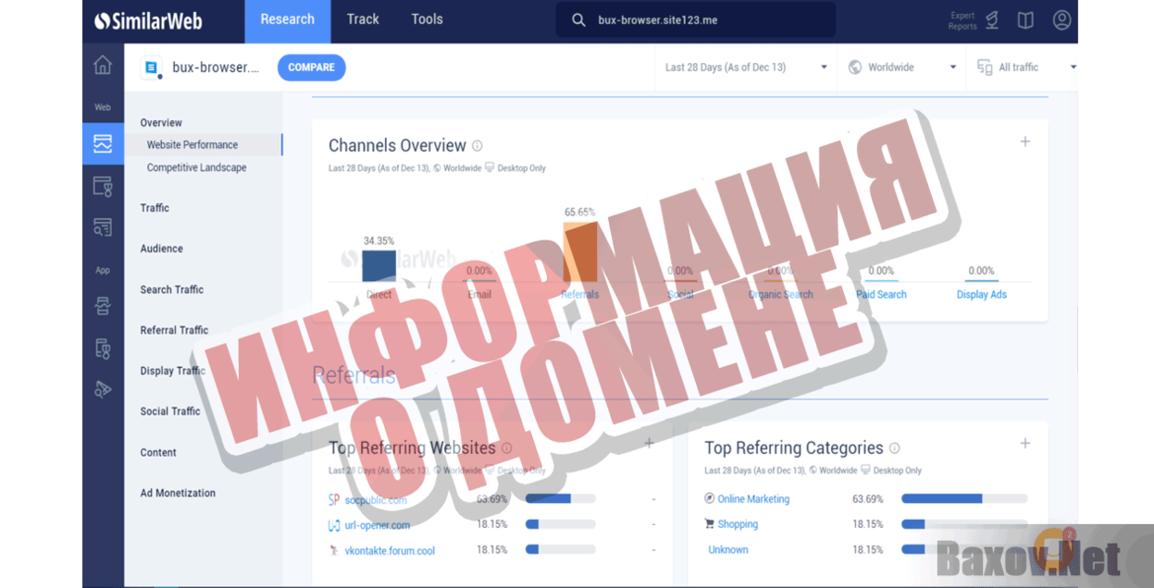Click the vkontakte.forum.cool favicon
This screenshot has width=1154, height=588.
(334, 550)
